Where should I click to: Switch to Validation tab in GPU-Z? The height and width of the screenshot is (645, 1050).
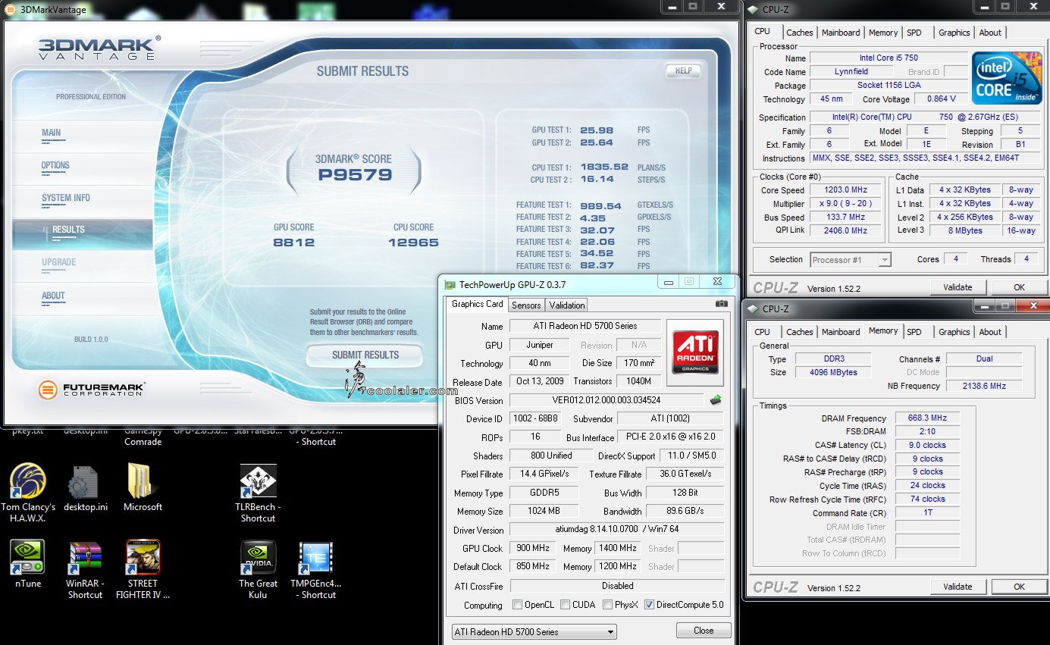567,305
